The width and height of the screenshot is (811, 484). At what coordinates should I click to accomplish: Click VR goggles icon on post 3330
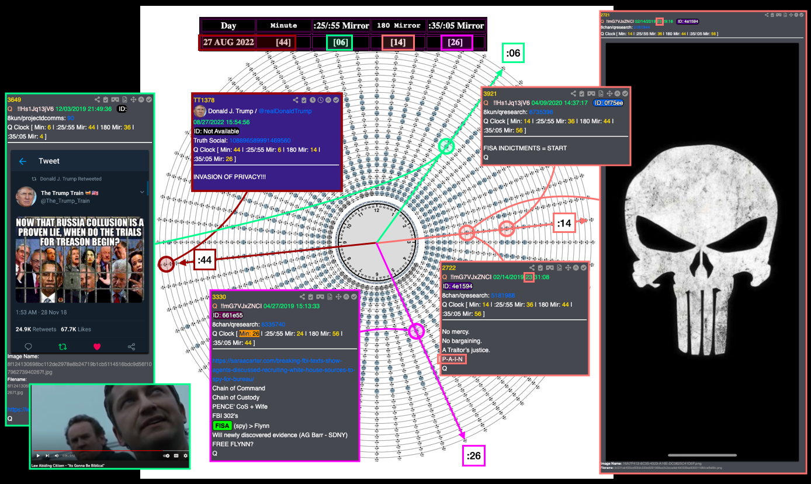click(320, 297)
